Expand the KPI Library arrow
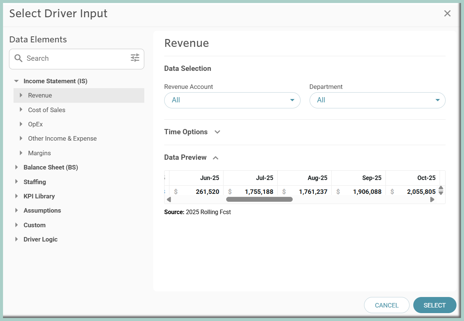Screen dimensions: 464x321 click(x=16, y=196)
